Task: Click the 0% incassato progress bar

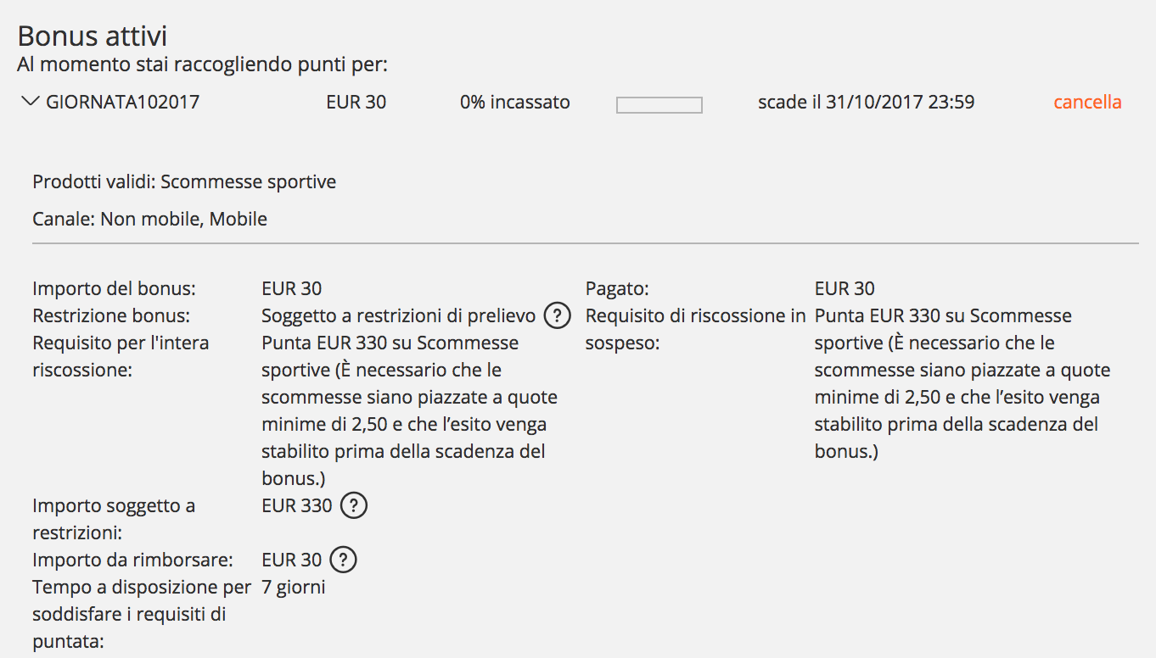Action: click(659, 105)
